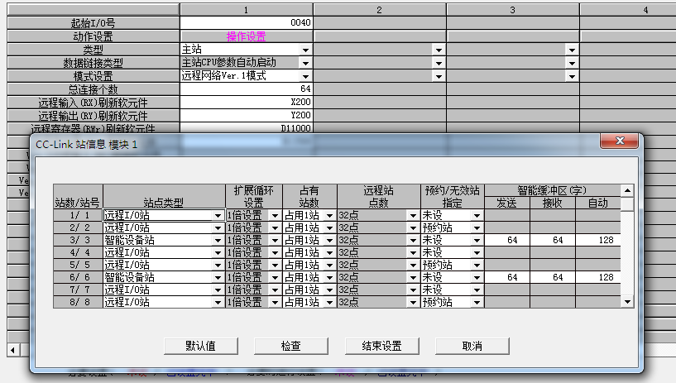Click the station table scrollbar down arrow
Image resolution: width=676 pixels, height=383 pixels.
click(x=628, y=303)
